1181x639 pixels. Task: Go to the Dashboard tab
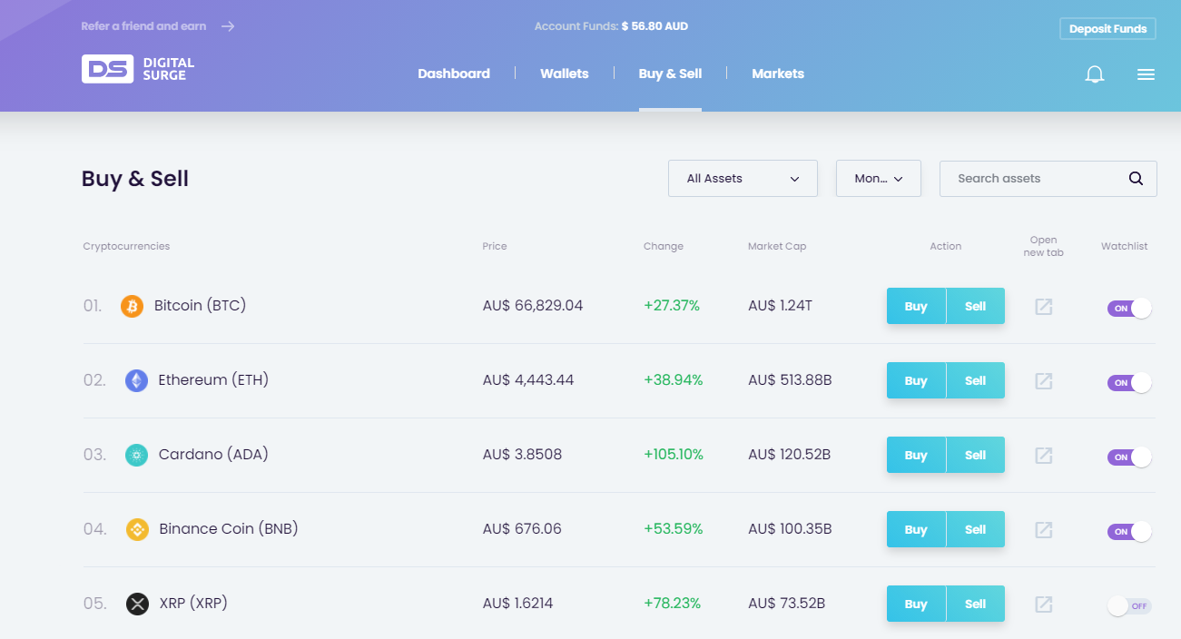[454, 74]
